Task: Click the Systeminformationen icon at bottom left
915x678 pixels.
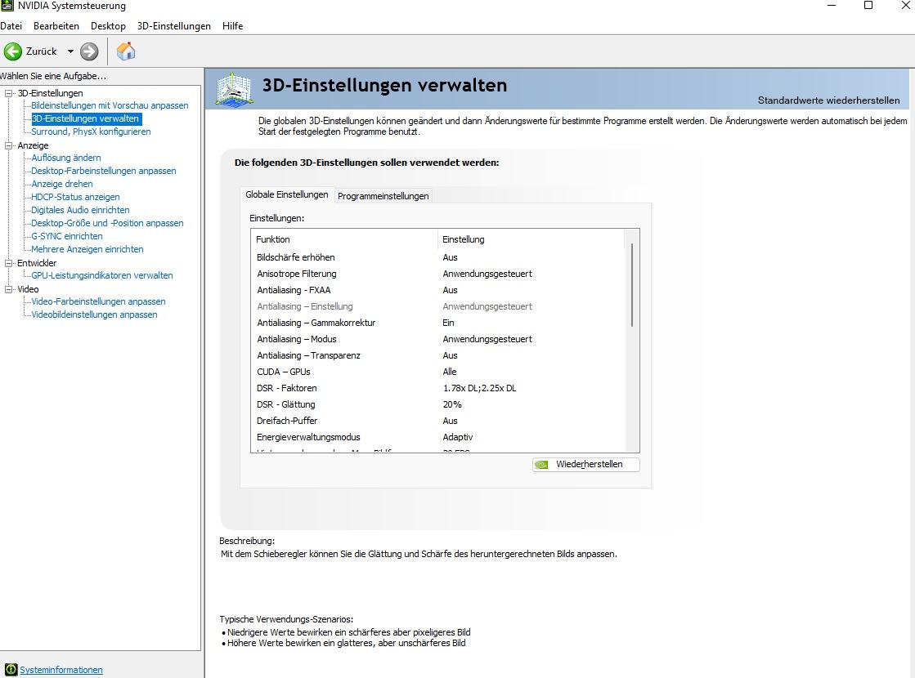Action: (11, 670)
